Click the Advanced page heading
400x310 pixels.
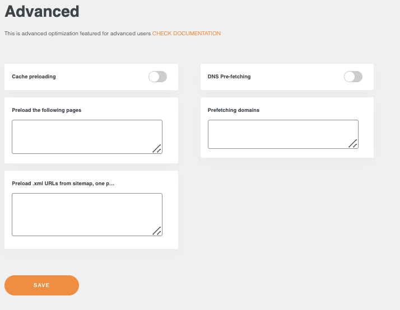click(41, 11)
